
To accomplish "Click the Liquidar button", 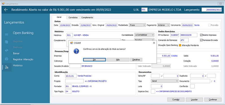I will click(194, 100).
